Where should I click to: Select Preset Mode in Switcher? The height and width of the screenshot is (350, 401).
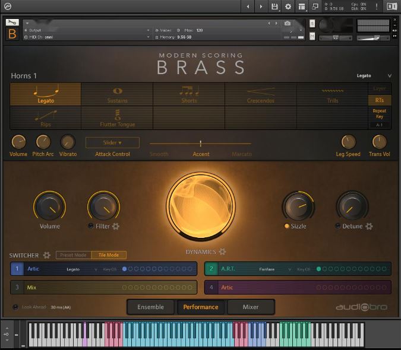74,255
